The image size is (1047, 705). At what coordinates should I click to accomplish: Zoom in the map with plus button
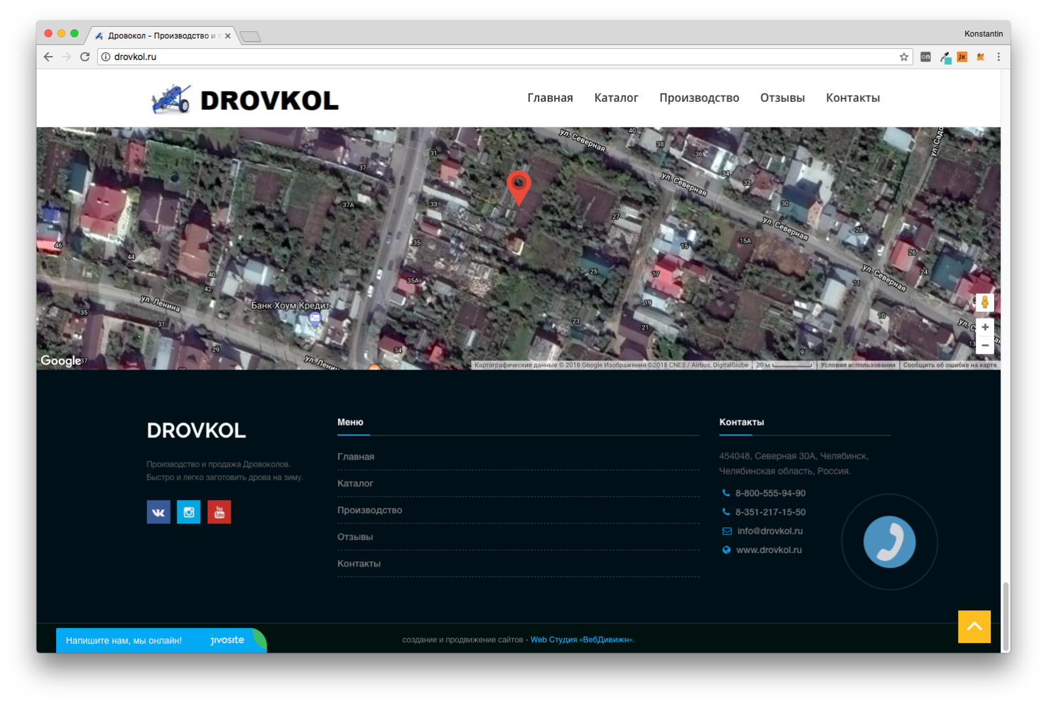[984, 328]
